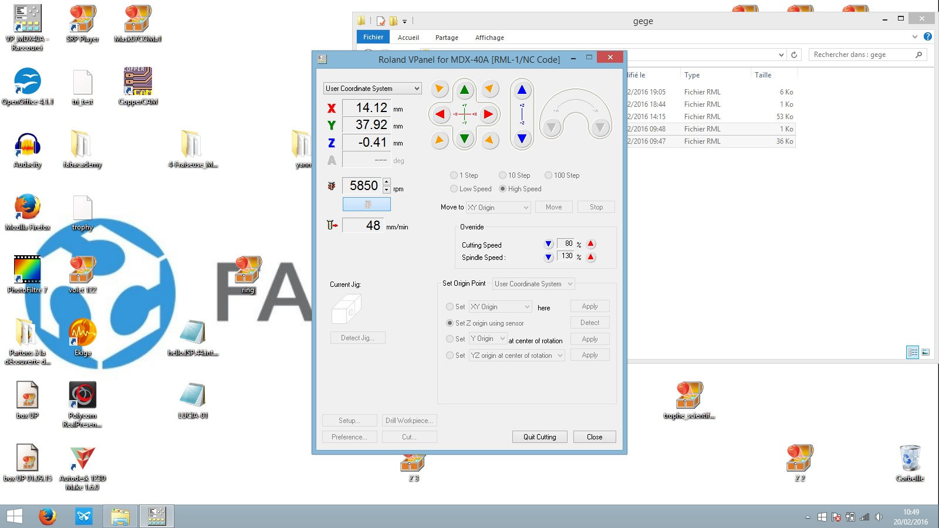Click the Quit Cutting button
Image resolution: width=939 pixels, height=528 pixels.
click(x=540, y=437)
